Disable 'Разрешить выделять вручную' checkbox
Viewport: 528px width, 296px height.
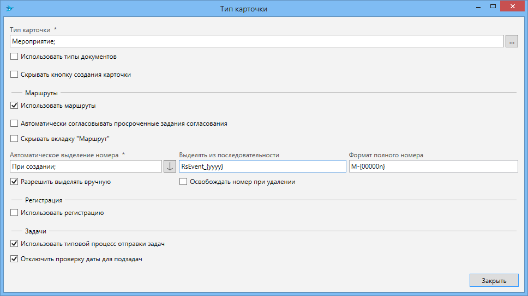pyautogui.click(x=14, y=182)
